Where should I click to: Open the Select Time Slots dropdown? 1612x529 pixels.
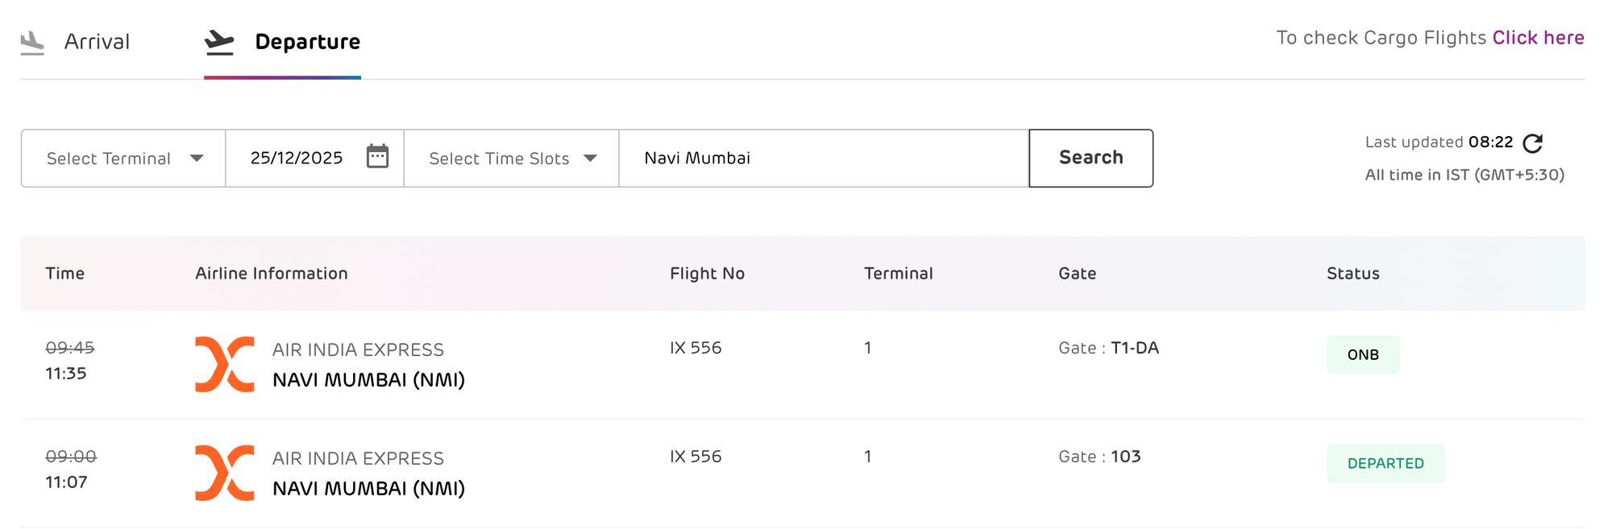498,159
